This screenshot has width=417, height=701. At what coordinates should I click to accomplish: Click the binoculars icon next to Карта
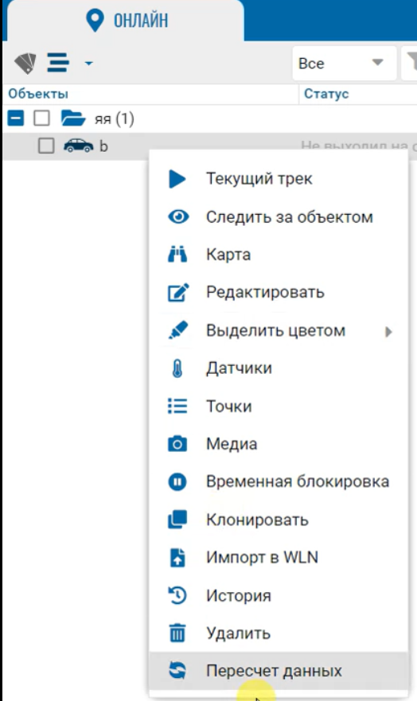pyautogui.click(x=177, y=255)
